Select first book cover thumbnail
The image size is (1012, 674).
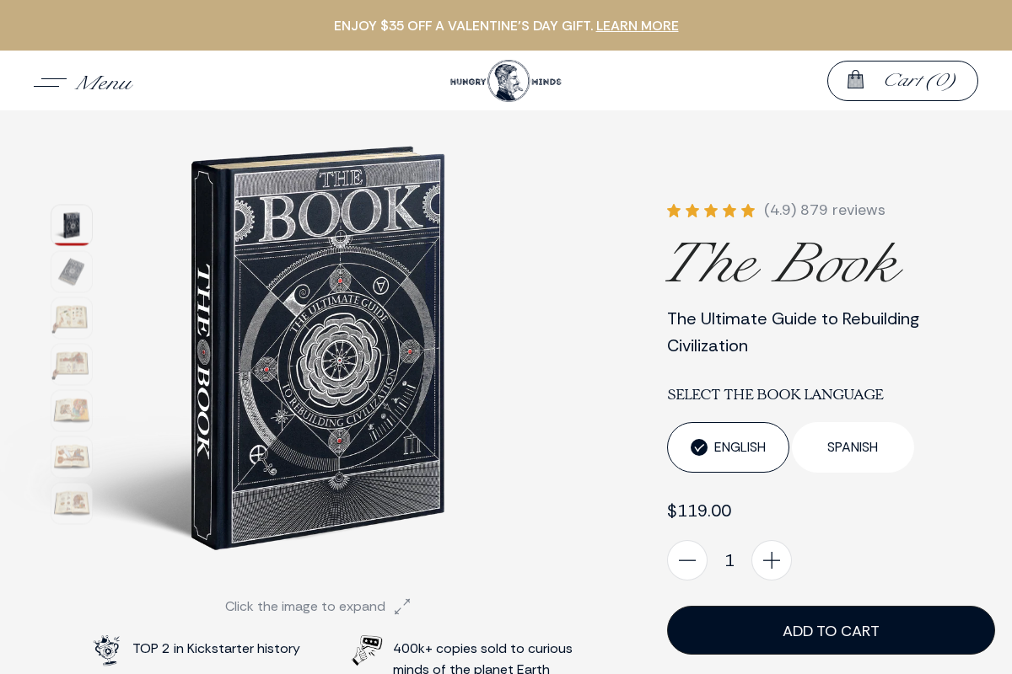click(72, 225)
